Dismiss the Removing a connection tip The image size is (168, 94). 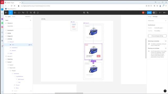pyautogui.click(x=166, y=41)
